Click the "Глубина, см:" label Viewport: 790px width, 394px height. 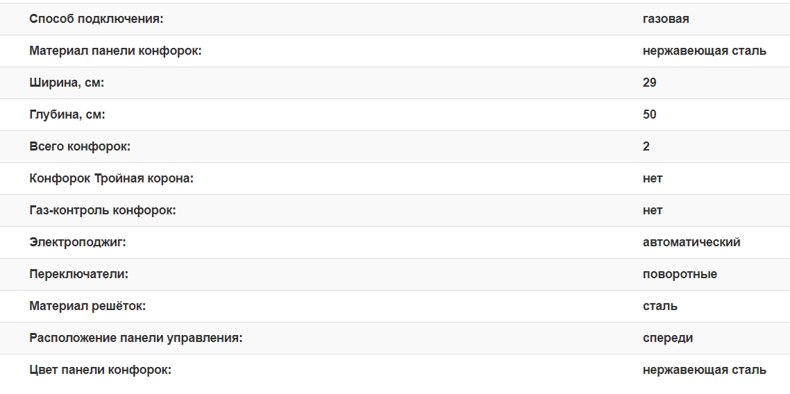tap(67, 114)
